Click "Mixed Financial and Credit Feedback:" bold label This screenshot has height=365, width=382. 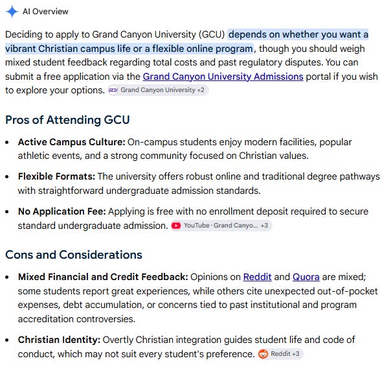coord(103,277)
